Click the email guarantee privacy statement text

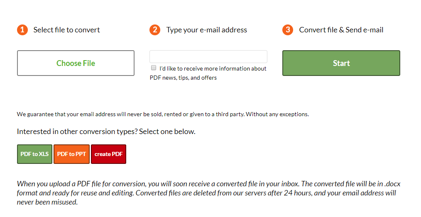tap(163, 114)
